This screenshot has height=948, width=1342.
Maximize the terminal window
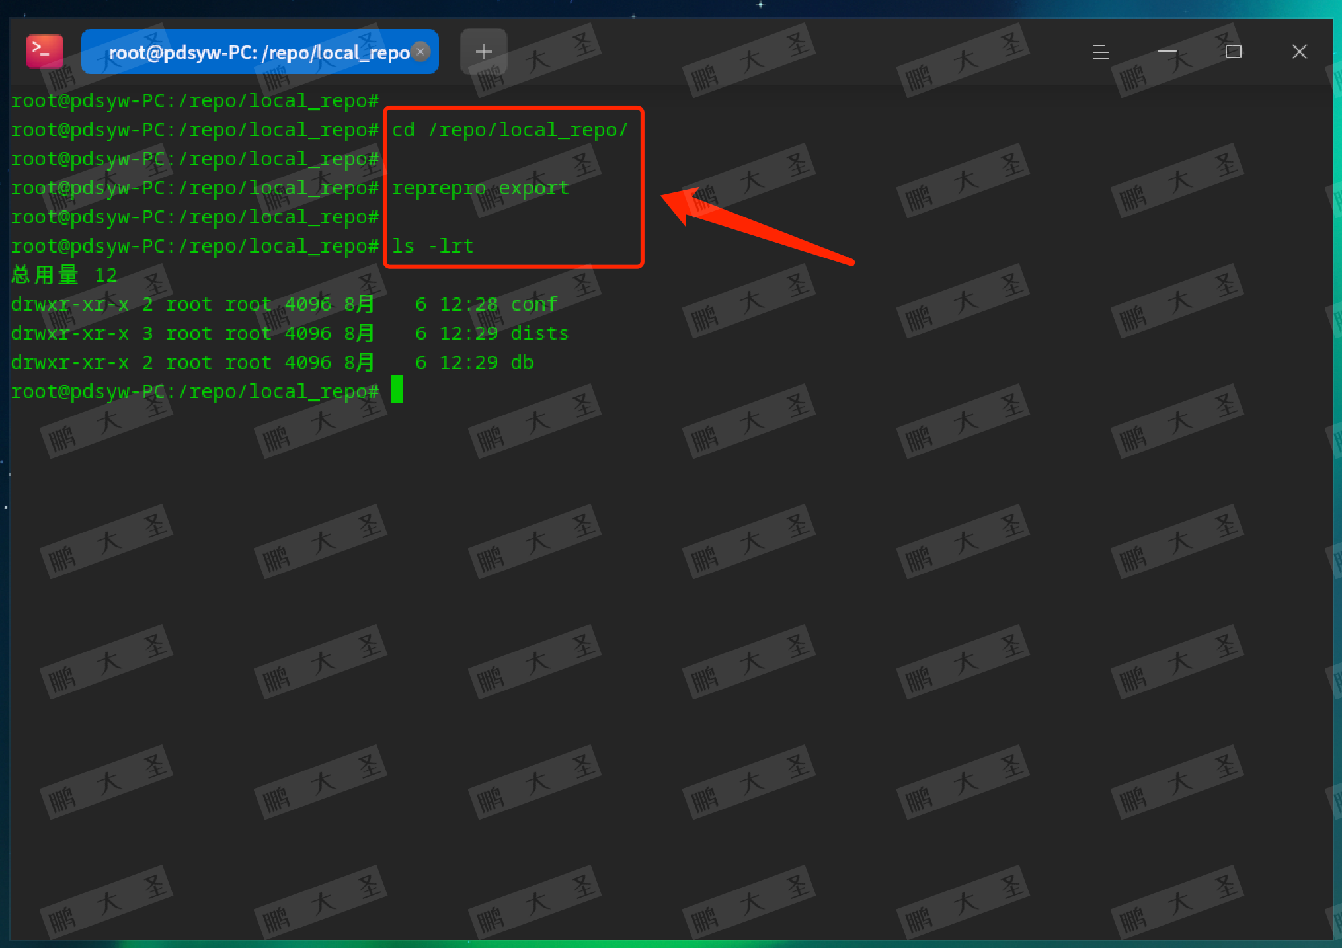tap(1233, 52)
